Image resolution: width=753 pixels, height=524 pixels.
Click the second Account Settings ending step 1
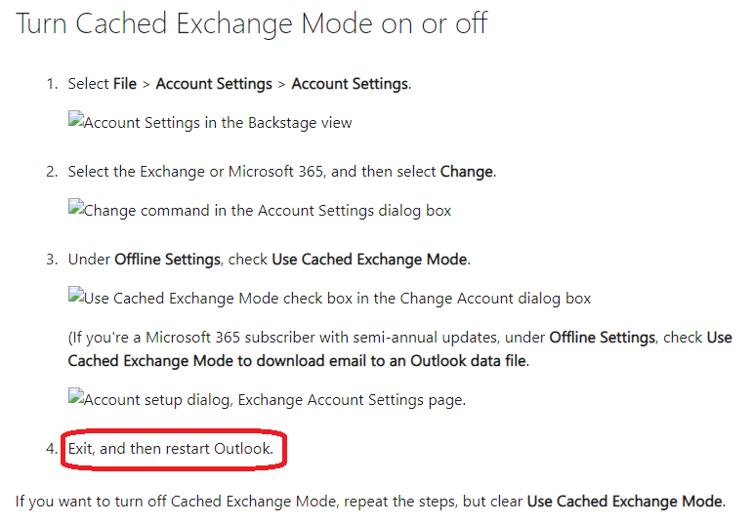tap(351, 84)
